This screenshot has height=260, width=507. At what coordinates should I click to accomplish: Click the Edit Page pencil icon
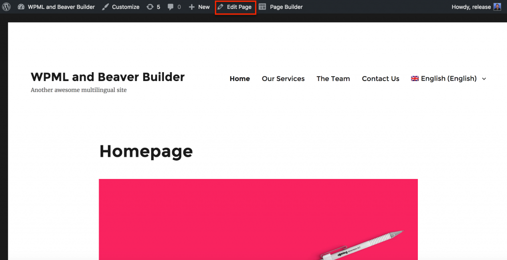tap(220, 7)
